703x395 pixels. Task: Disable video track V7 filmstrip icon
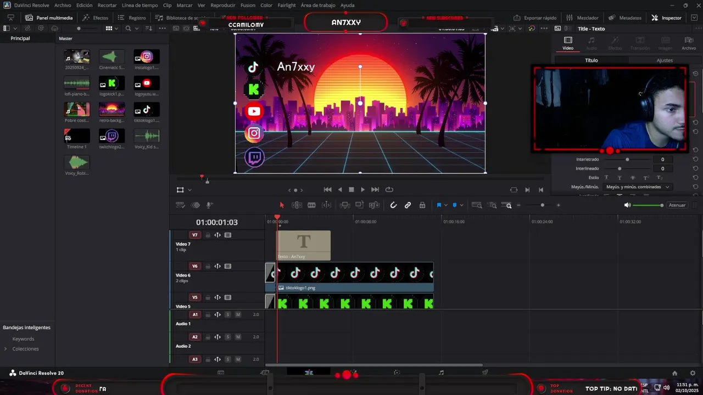tap(228, 235)
